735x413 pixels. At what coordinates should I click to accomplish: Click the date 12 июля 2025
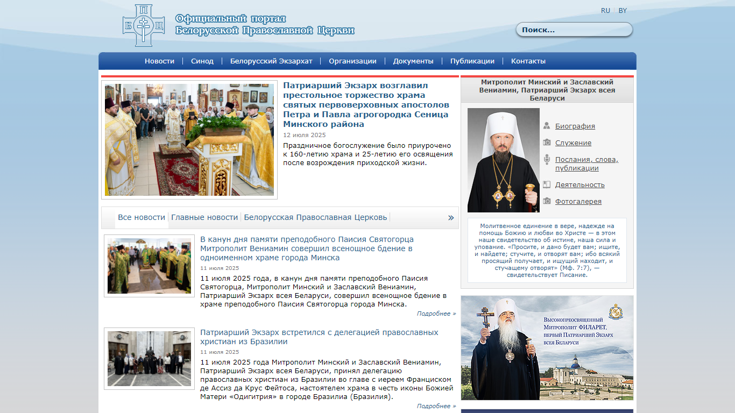click(305, 135)
